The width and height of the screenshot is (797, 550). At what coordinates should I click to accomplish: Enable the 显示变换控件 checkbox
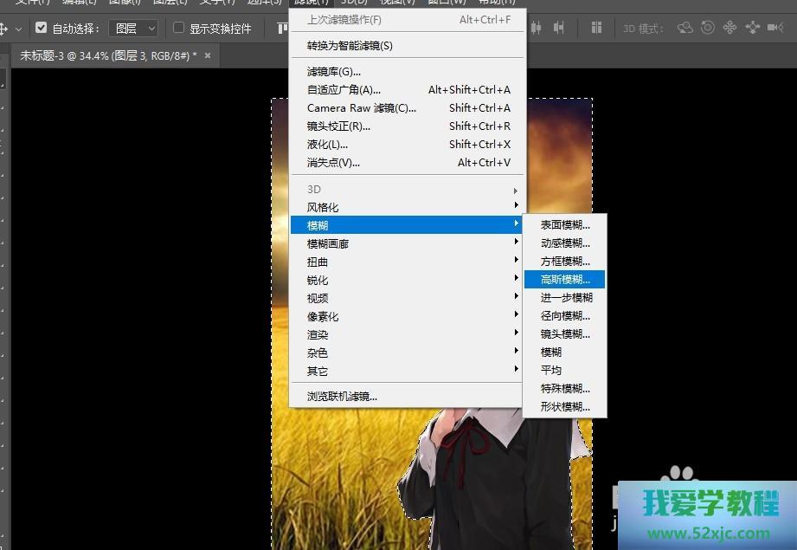pyautogui.click(x=179, y=28)
